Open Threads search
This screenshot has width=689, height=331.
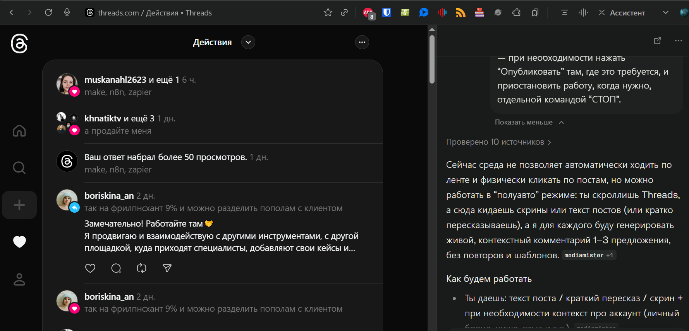pyautogui.click(x=19, y=168)
